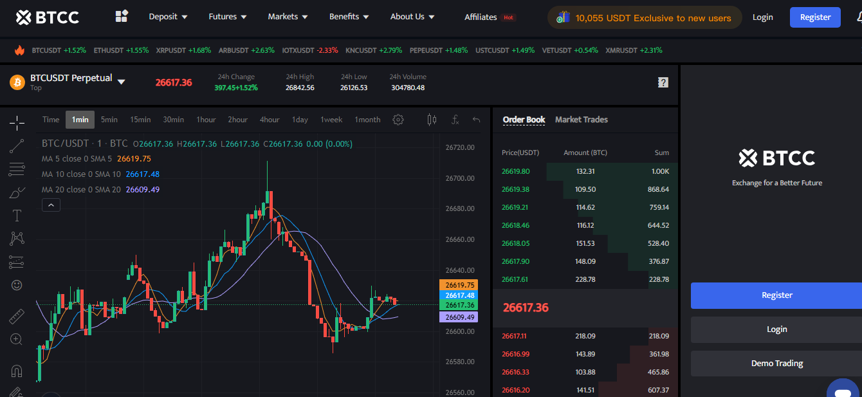The image size is (862, 397).
Task: Click ask price 26618.46 in order book
Action: point(515,225)
